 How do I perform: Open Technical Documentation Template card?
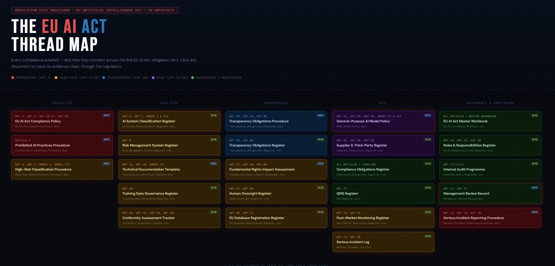[169, 169]
